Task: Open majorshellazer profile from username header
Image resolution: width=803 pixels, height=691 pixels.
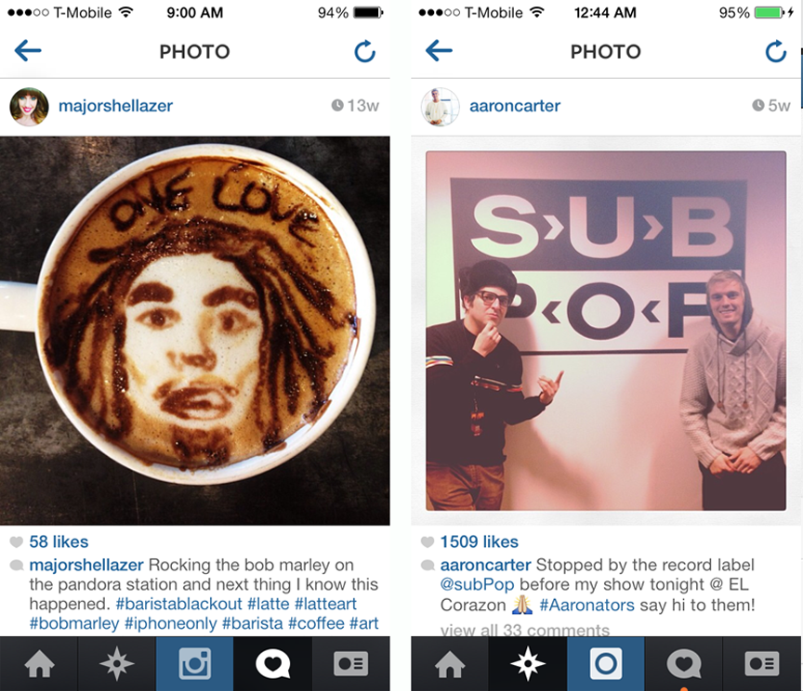Action: 115,106
